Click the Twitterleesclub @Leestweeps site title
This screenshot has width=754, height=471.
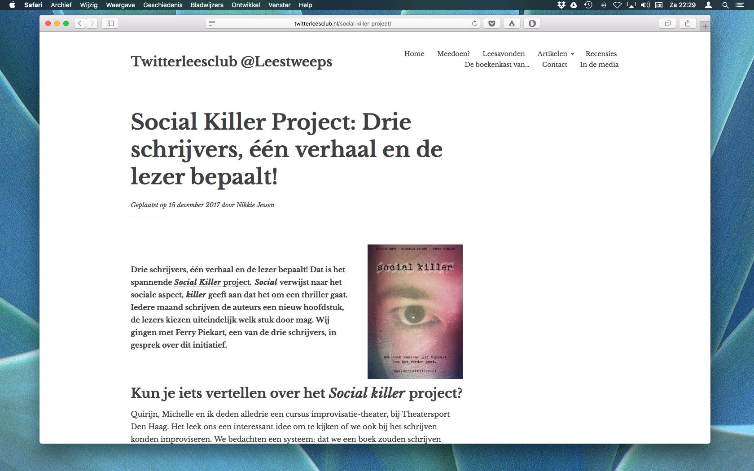(231, 61)
